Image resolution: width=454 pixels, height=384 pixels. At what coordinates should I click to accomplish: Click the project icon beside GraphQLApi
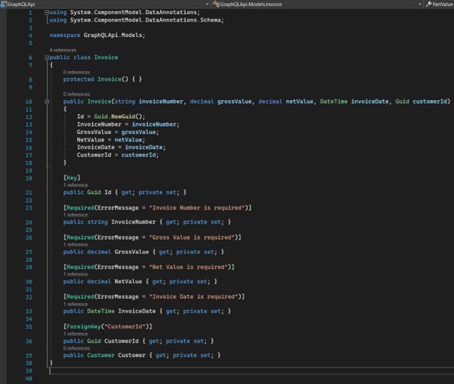point(3,4)
